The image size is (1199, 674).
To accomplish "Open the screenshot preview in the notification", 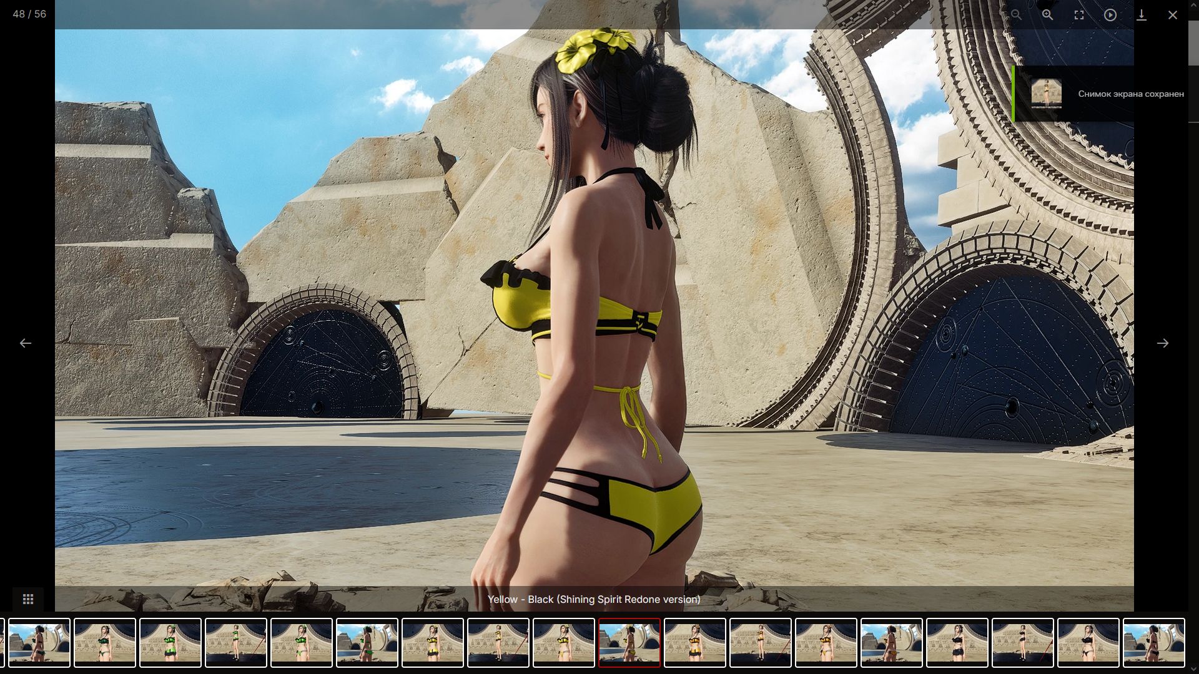I will point(1046,94).
